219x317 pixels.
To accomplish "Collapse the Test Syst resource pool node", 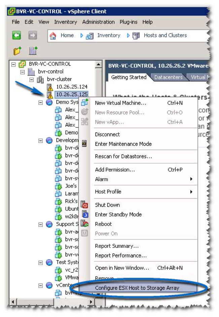I will point(40,263).
